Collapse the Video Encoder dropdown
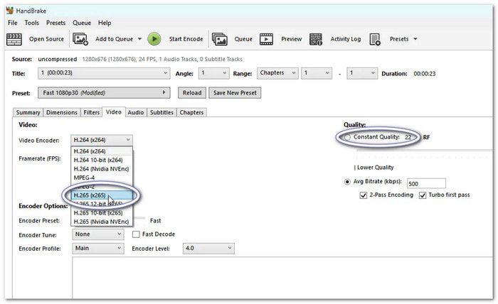 102,140
